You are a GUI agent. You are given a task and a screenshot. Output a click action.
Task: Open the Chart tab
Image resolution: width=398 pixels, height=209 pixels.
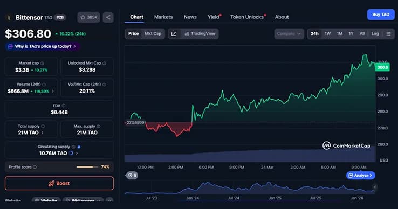(136, 17)
